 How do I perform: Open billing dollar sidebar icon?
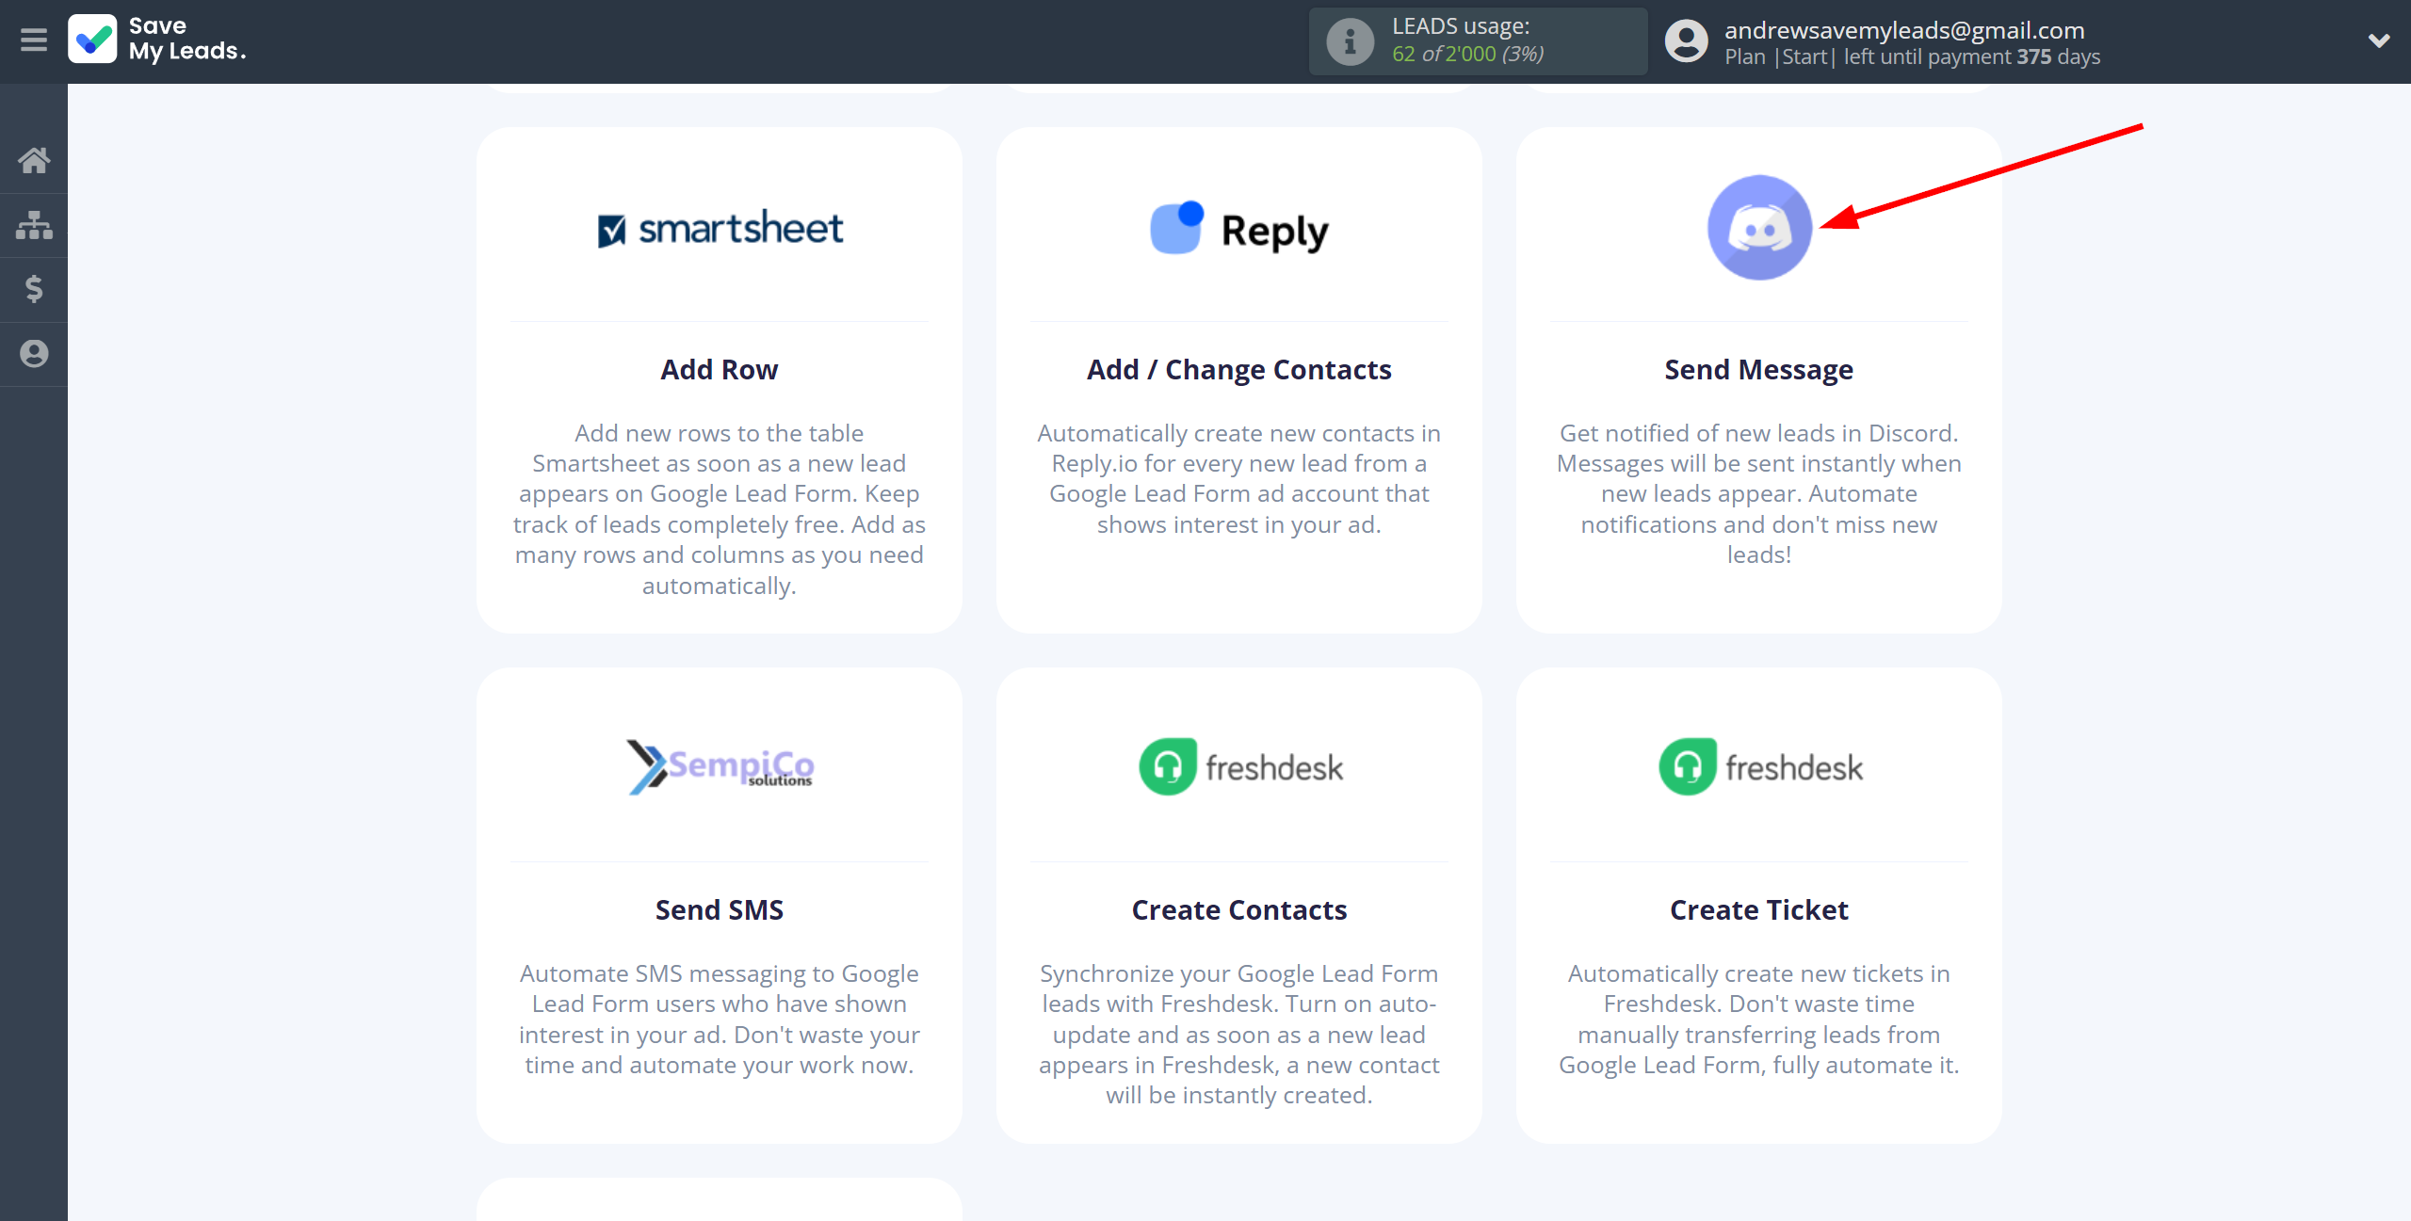(x=34, y=289)
